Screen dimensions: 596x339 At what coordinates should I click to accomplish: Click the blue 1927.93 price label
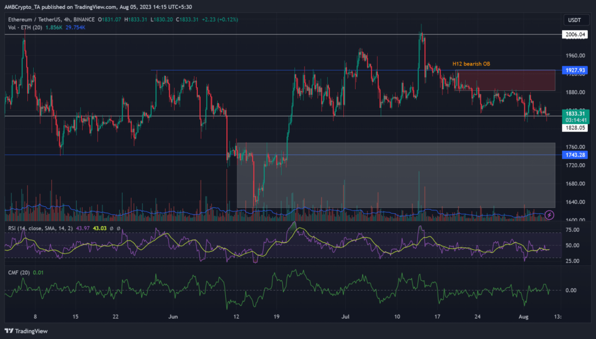coord(575,70)
